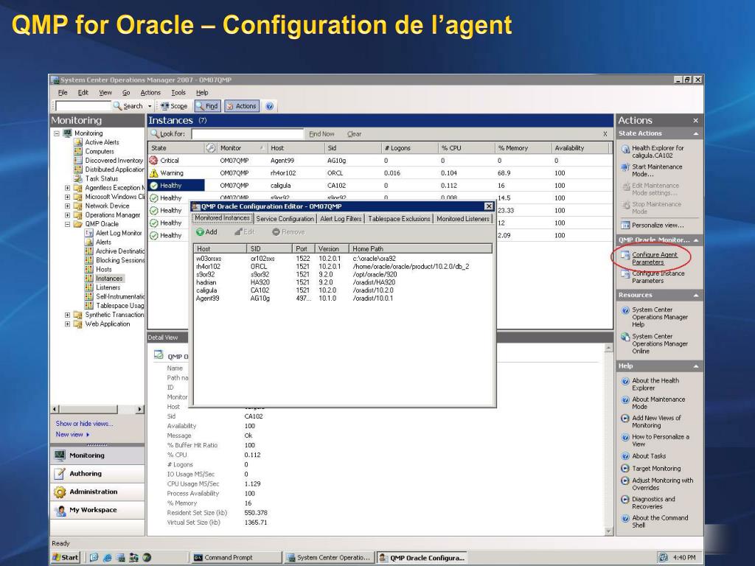Open the Authoring pane button

click(97, 474)
